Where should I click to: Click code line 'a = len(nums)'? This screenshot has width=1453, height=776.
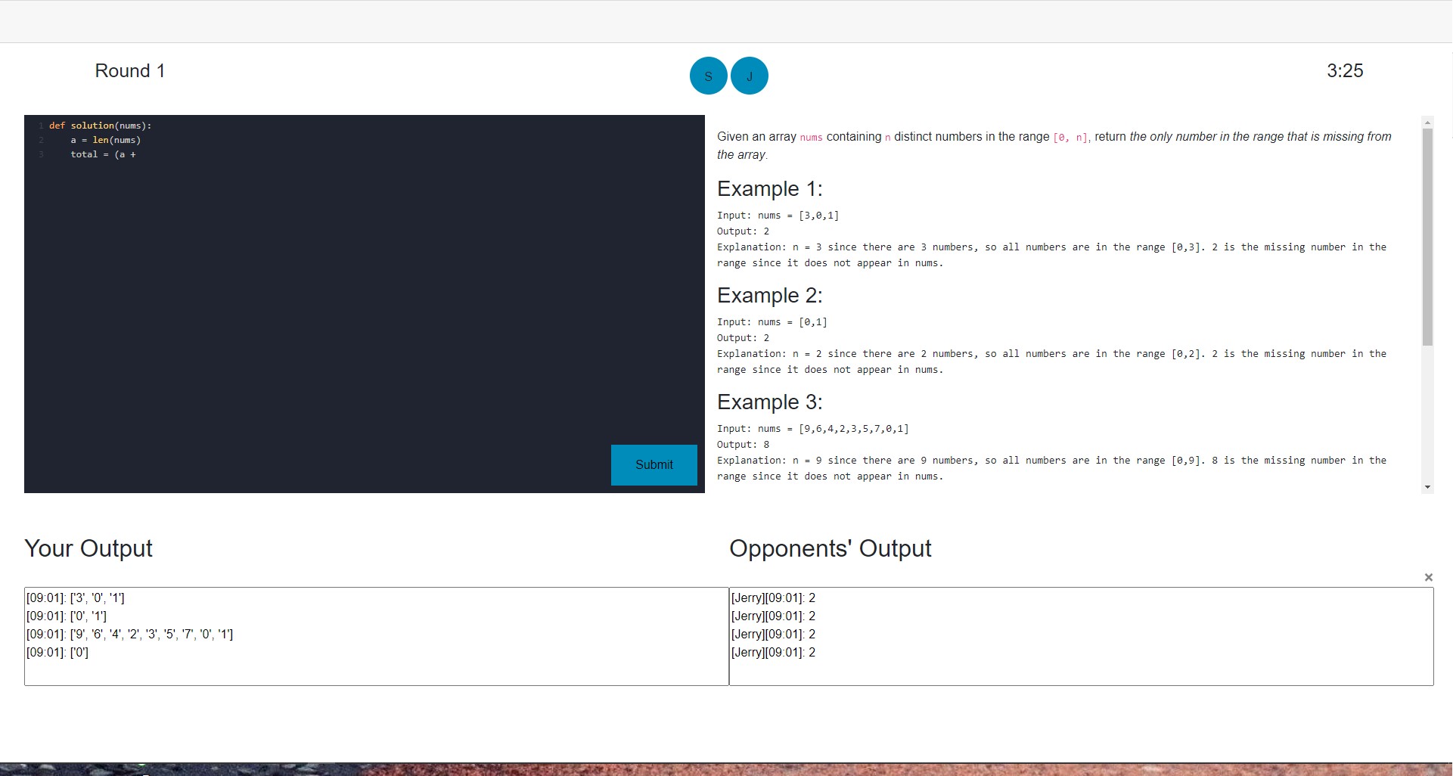[106, 140]
